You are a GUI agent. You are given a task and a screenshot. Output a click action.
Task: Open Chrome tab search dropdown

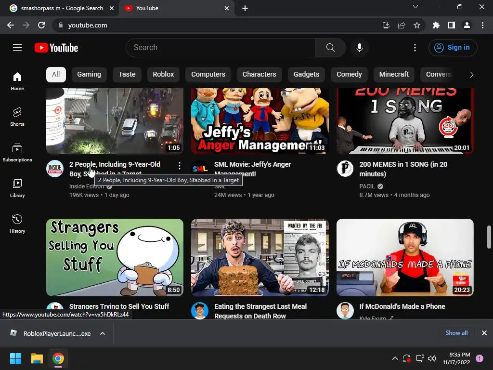[415, 7]
